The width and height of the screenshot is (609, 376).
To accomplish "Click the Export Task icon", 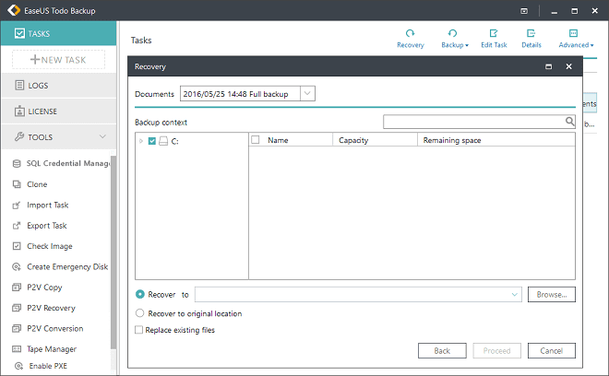I will click(17, 226).
